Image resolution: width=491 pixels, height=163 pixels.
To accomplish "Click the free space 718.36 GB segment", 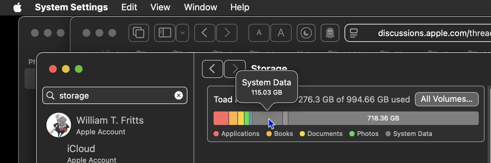I will pyautogui.click(x=383, y=118).
